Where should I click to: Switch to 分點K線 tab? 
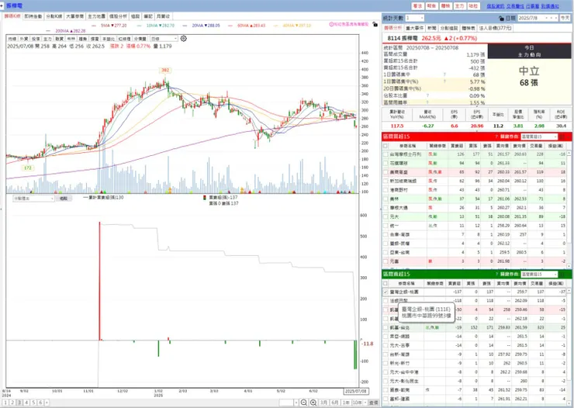coord(54,16)
